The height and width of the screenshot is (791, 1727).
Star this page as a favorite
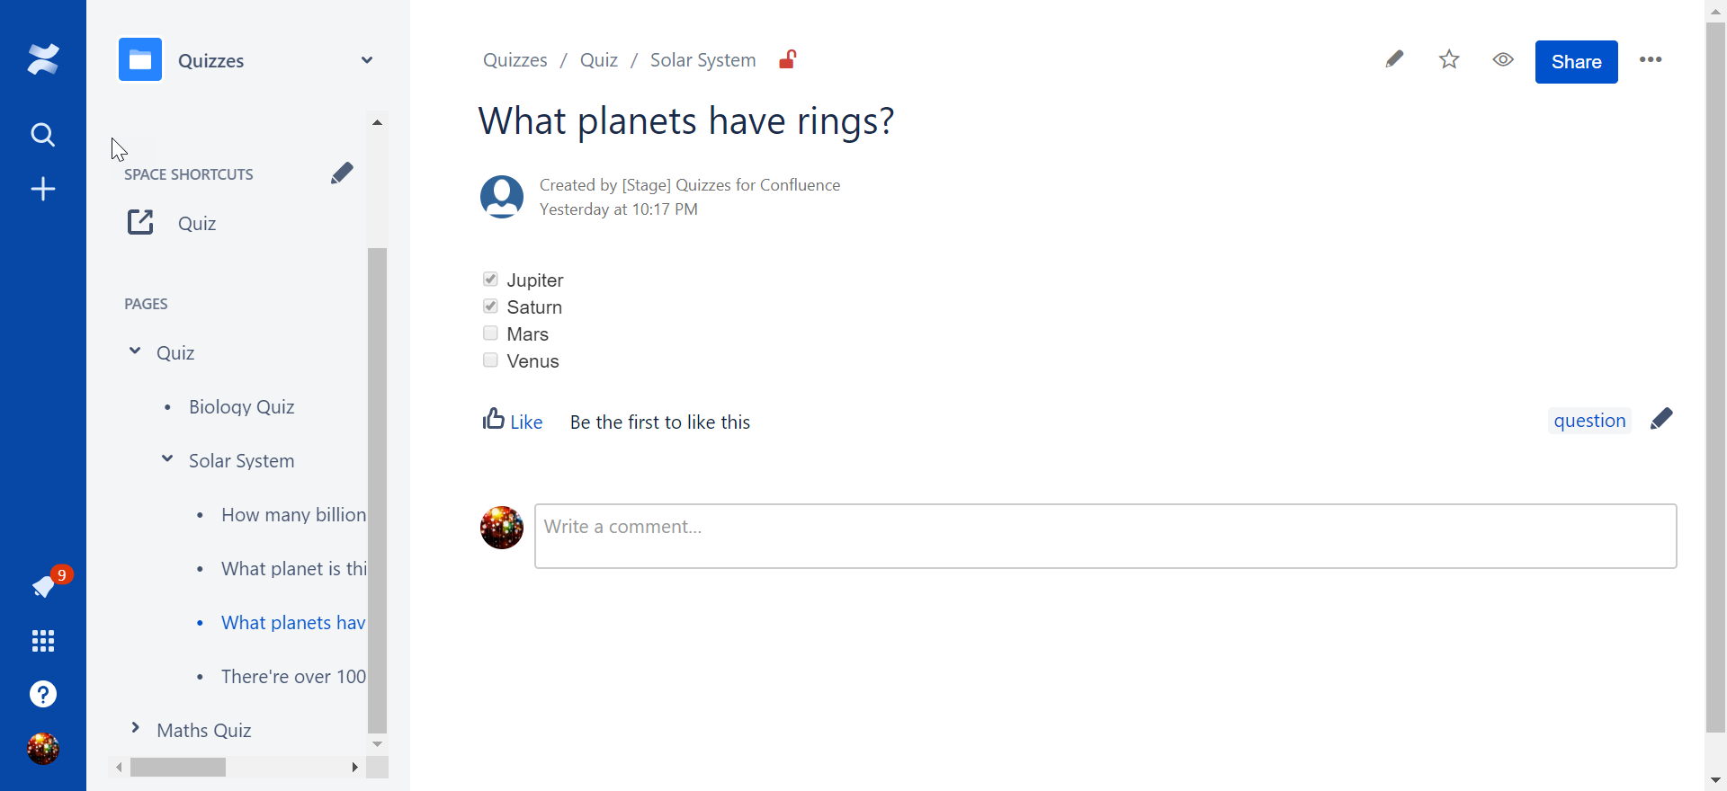(1449, 59)
